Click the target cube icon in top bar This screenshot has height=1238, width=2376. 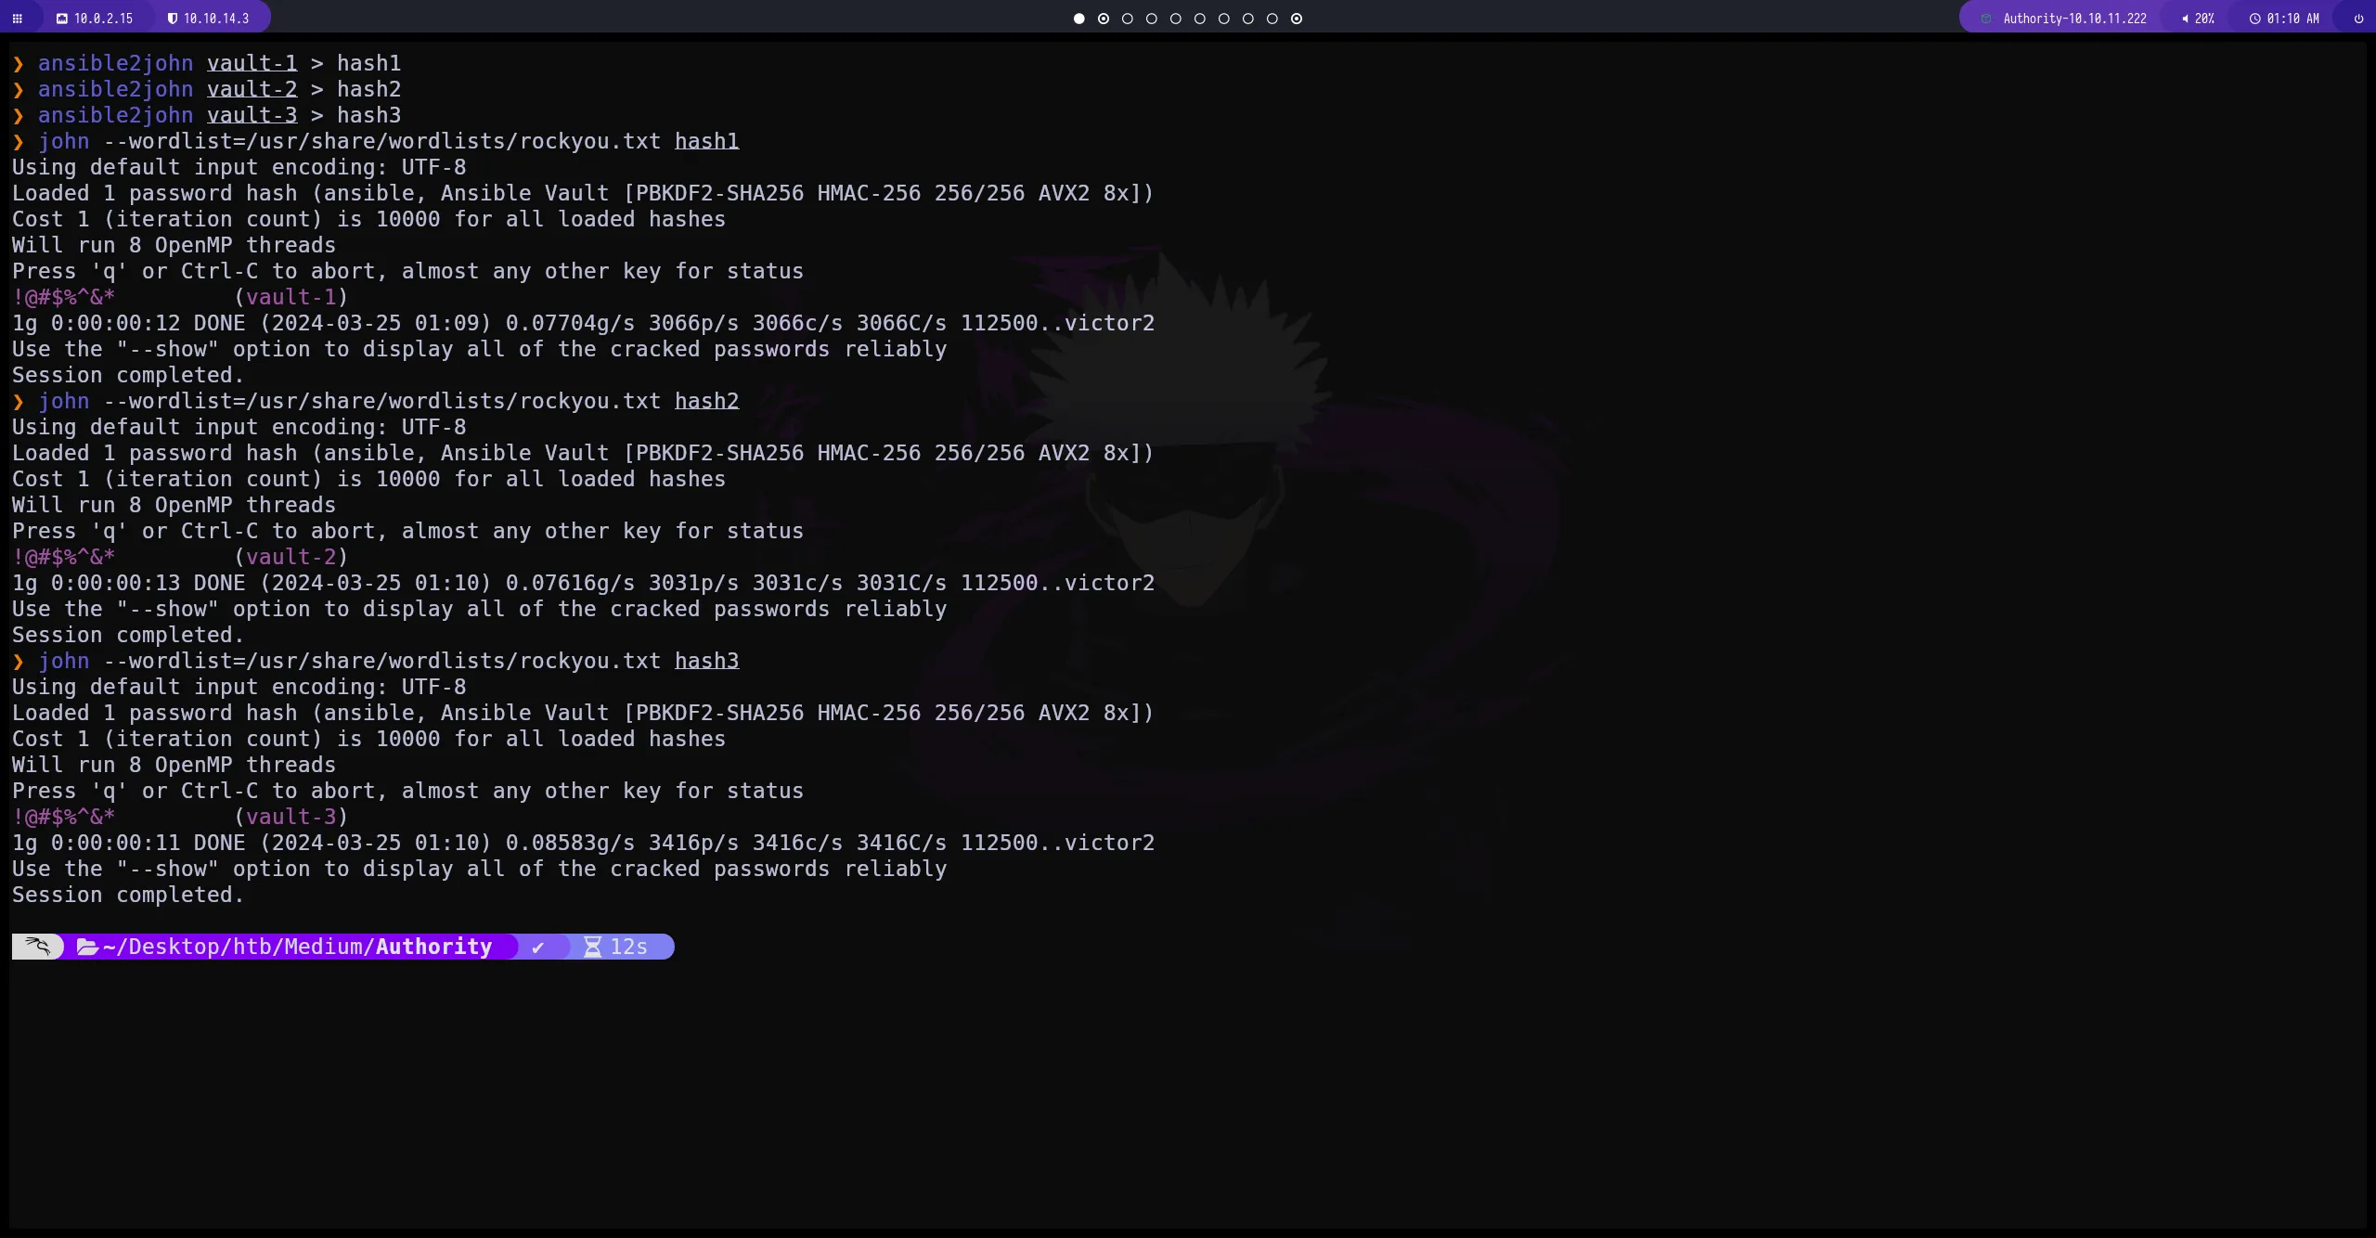click(1986, 19)
